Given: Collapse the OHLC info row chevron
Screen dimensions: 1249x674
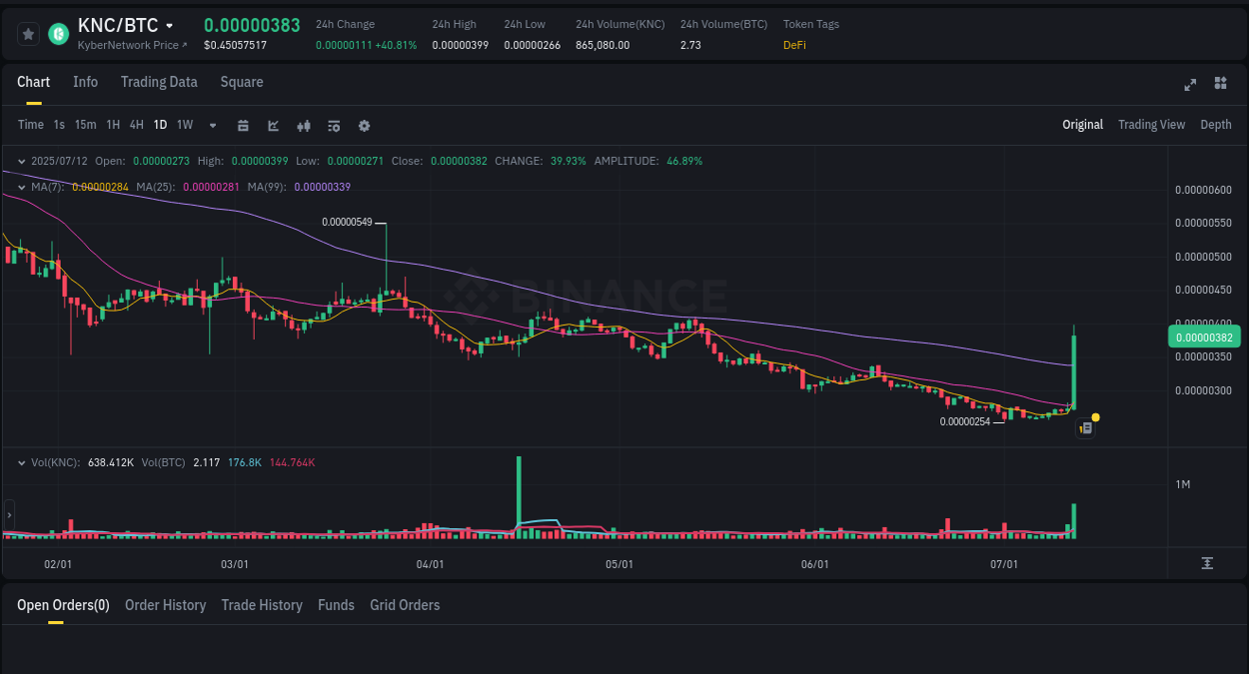Looking at the screenshot, I should pos(20,160).
